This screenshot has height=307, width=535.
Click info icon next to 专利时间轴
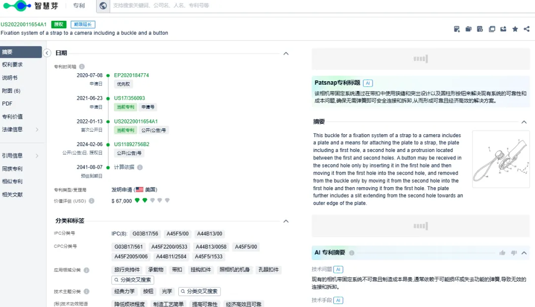82,66
